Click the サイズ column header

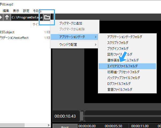coord(41,24)
